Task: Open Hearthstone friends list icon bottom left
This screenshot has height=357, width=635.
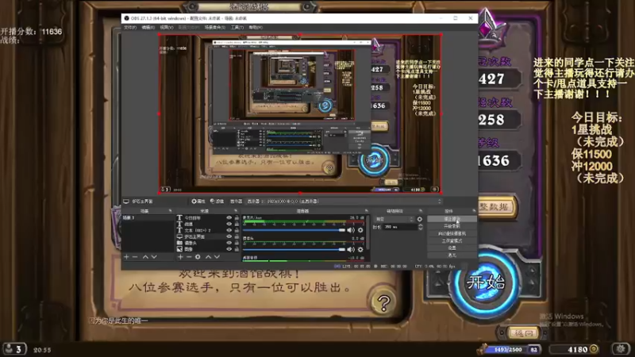Action: click(x=14, y=348)
